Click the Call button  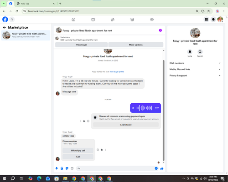click(78, 157)
